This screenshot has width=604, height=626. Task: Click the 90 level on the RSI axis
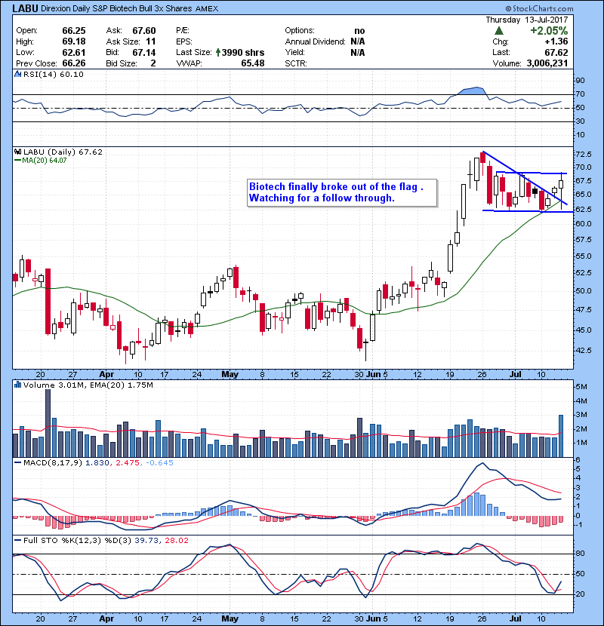coord(580,81)
